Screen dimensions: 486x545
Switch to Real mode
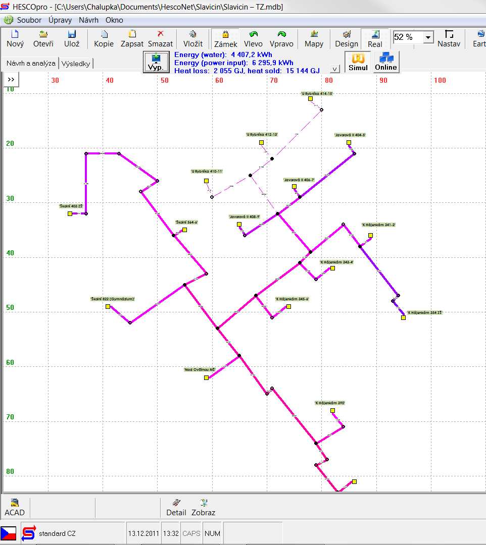[x=375, y=38]
